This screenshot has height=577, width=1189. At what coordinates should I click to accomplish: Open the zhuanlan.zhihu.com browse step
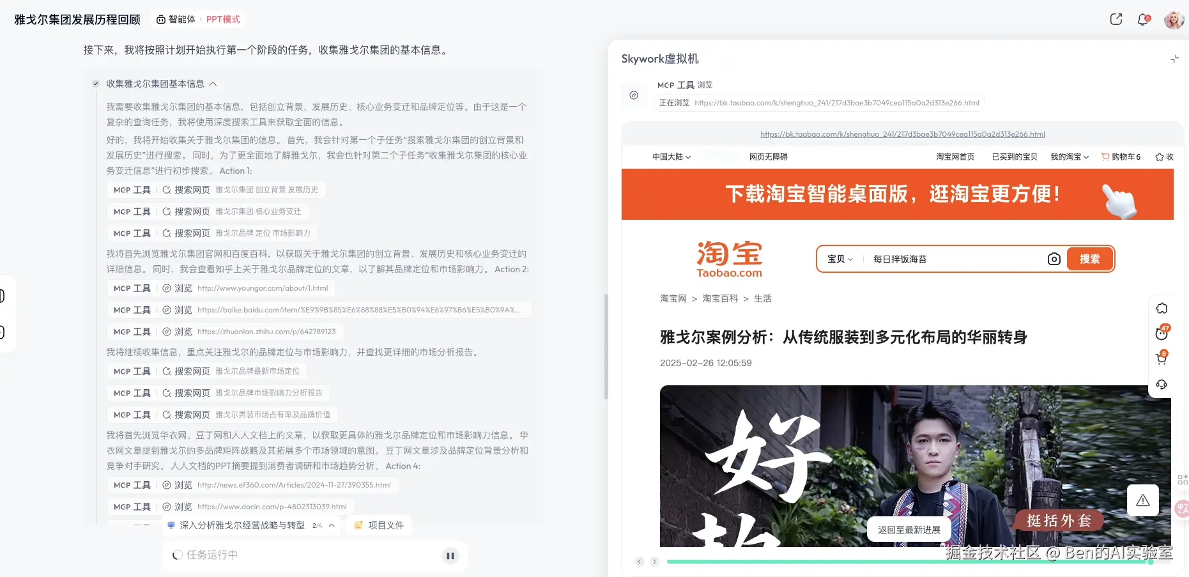[x=225, y=332]
